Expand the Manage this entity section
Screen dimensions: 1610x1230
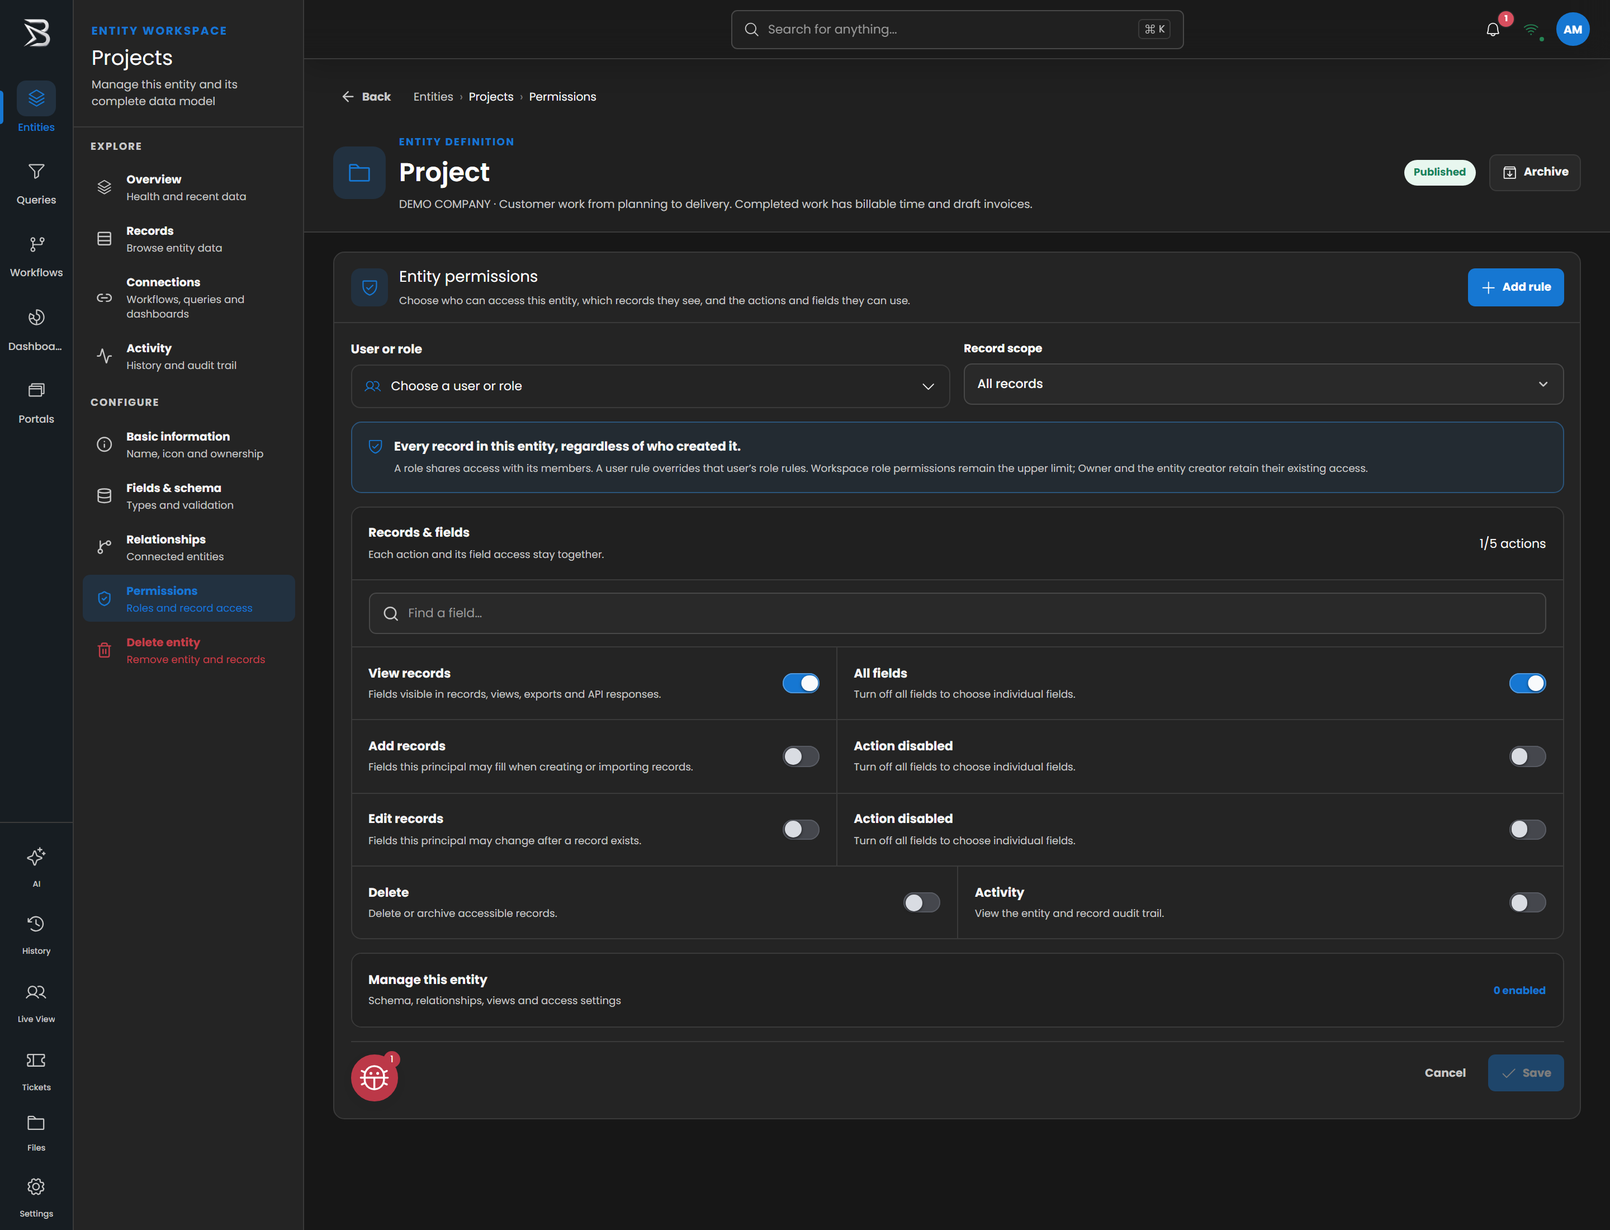[x=957, y=990]
